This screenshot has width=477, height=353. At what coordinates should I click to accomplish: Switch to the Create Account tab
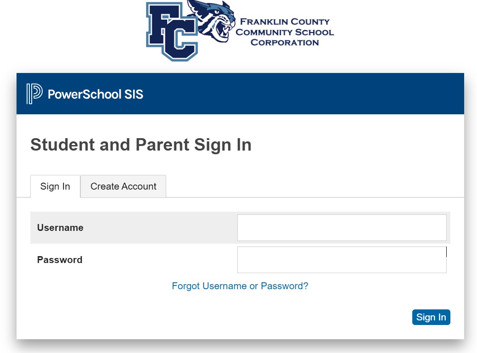tap(123, 186)
